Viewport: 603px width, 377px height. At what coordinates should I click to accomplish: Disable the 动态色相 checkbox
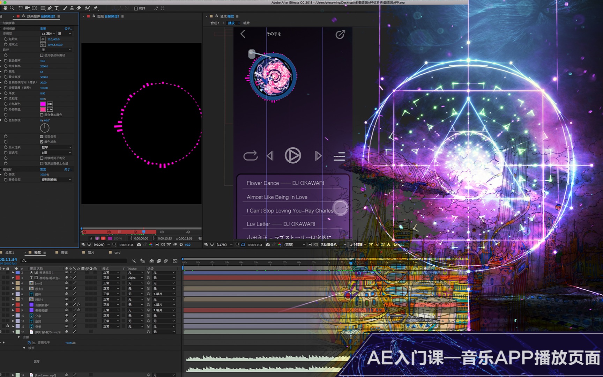click(x=41, y=136)
